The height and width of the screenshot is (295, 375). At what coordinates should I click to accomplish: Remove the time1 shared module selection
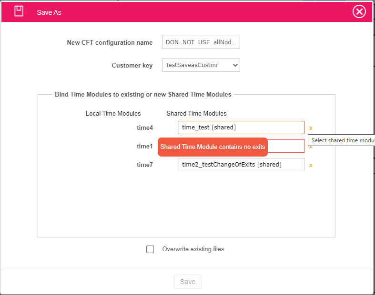(311, 147)
